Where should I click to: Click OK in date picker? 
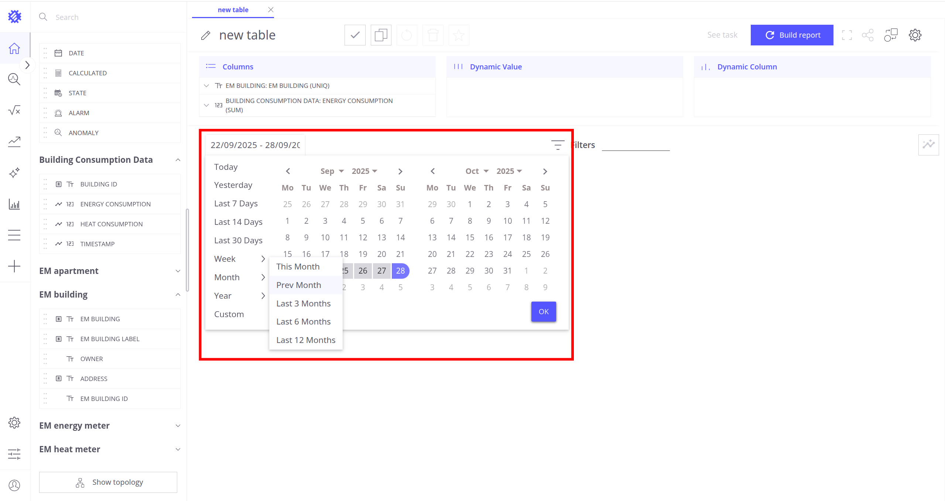point(543,312)
